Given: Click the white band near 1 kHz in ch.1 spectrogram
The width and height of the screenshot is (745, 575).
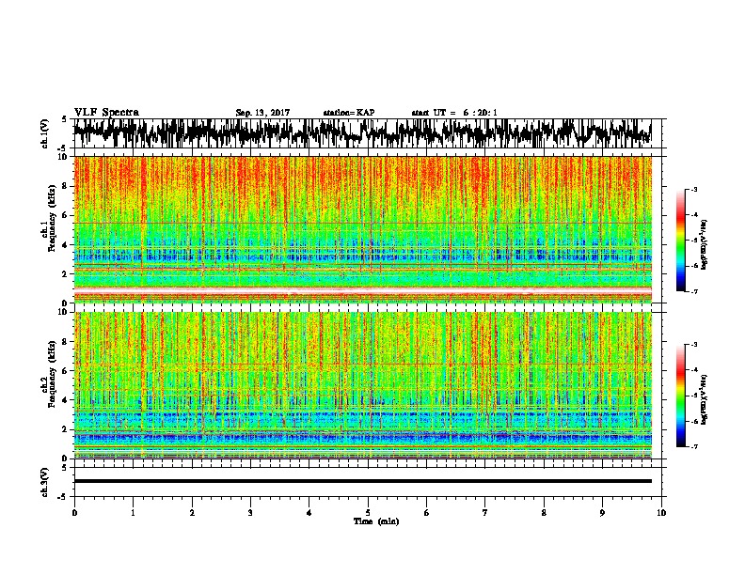Looking at the screenshot, I should pyautogui.click(x=362, y=290).
